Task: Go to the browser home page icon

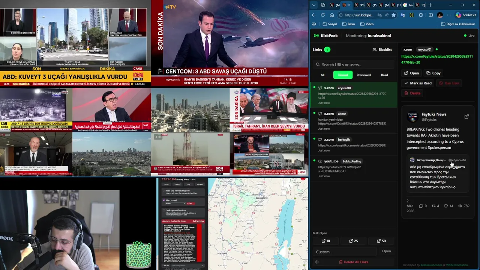Action: pos(332,15)
